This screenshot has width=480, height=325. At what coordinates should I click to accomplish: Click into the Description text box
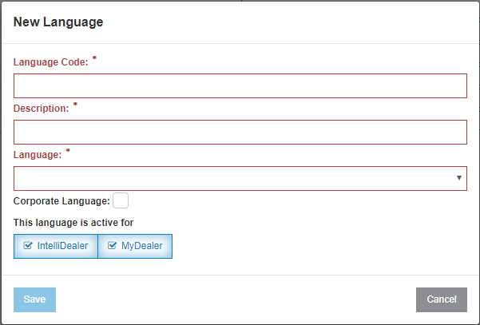tap(240, 133)
